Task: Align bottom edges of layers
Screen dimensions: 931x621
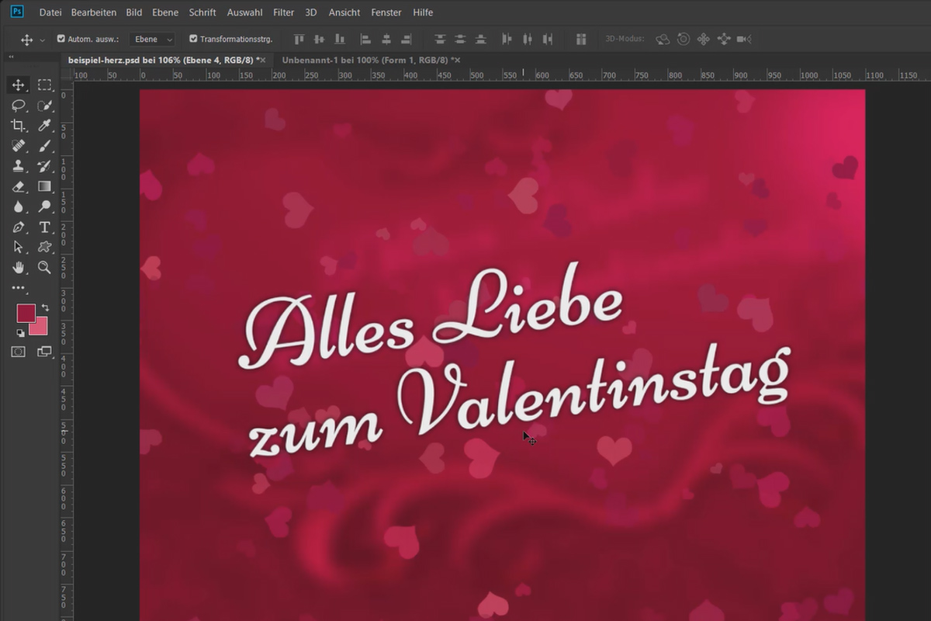Action: coord(339,39)
